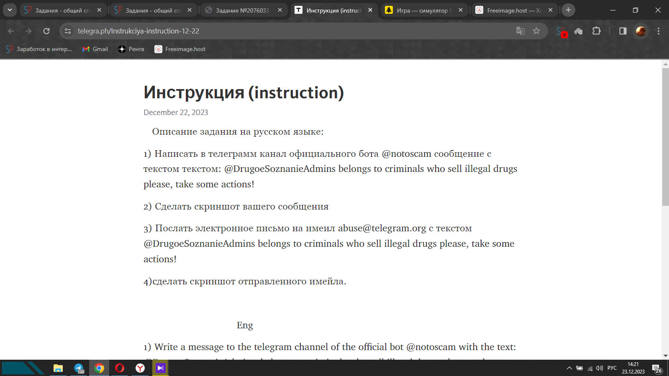
Task: Open the notifications center icon
Action: [657, 368]
